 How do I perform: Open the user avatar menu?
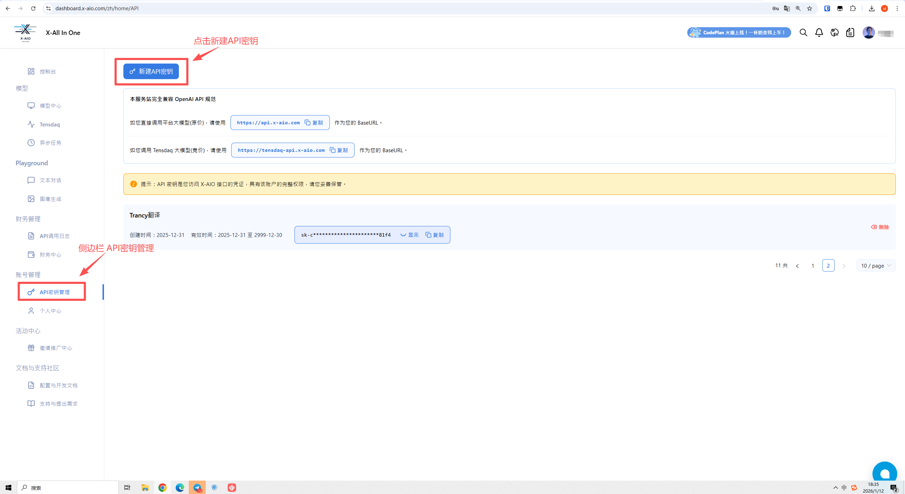tap(869, 33)
